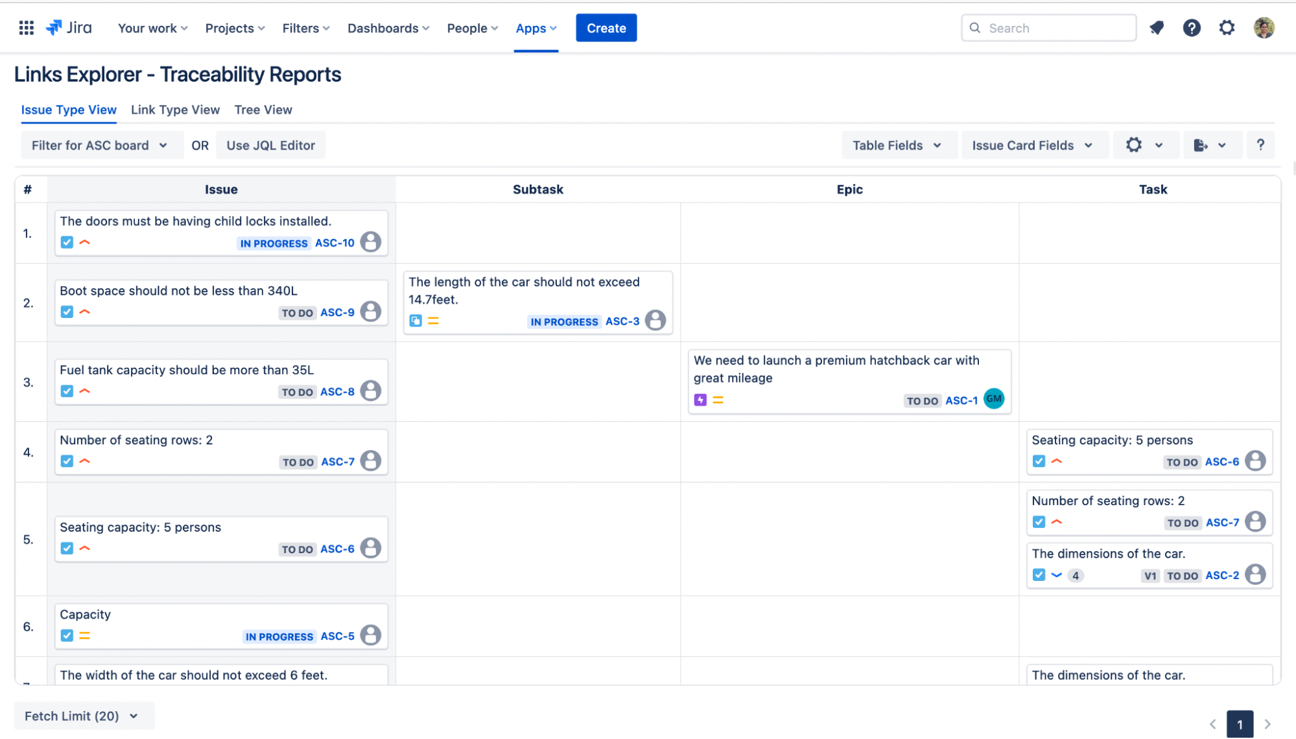Open the Jira settings gear icon
The image size is (1296, 739).
coord(1227,28)
